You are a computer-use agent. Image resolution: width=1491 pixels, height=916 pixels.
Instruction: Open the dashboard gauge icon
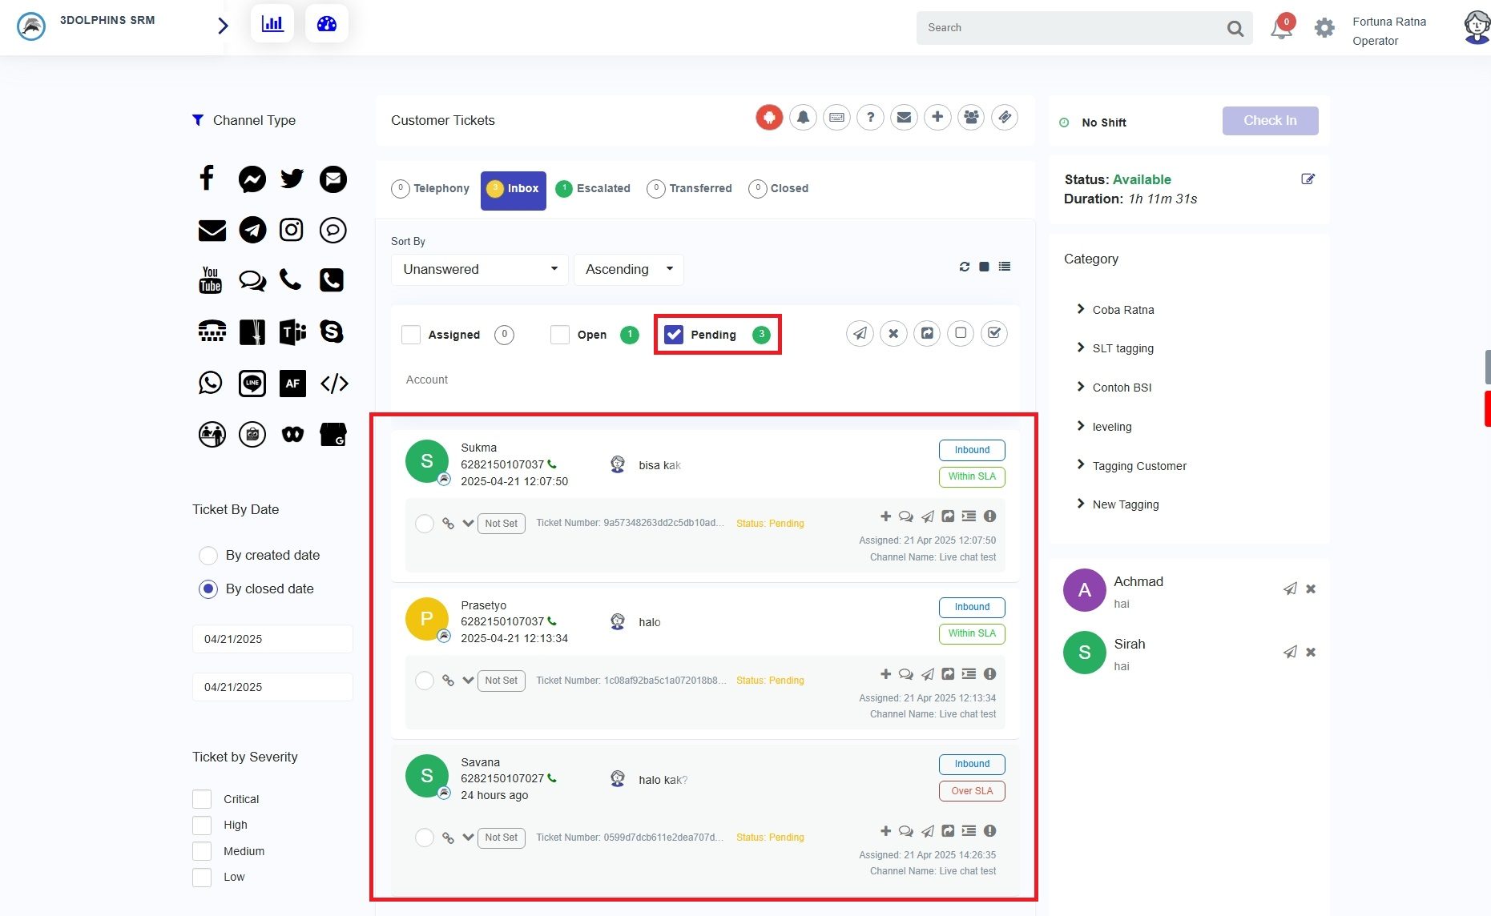coord(327,24)
